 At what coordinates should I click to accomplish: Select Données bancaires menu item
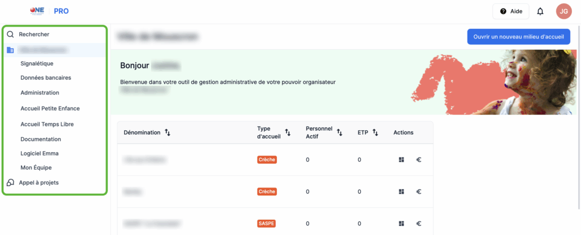pyautogui.click(x=45, y=78)
